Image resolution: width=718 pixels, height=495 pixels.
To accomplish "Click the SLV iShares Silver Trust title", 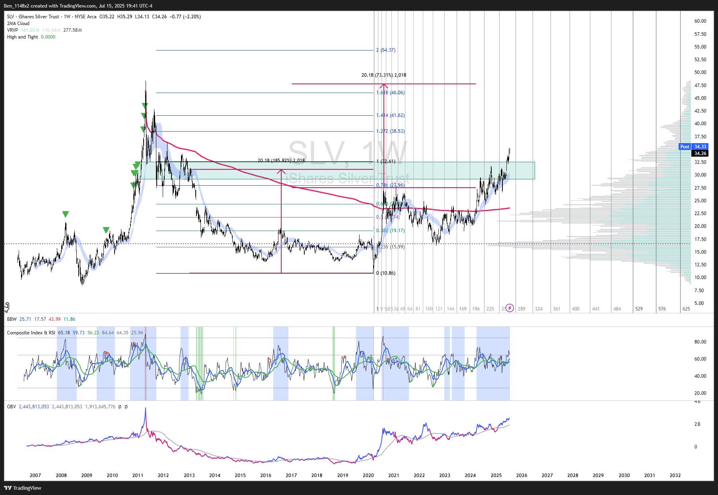I will [33, 17].
